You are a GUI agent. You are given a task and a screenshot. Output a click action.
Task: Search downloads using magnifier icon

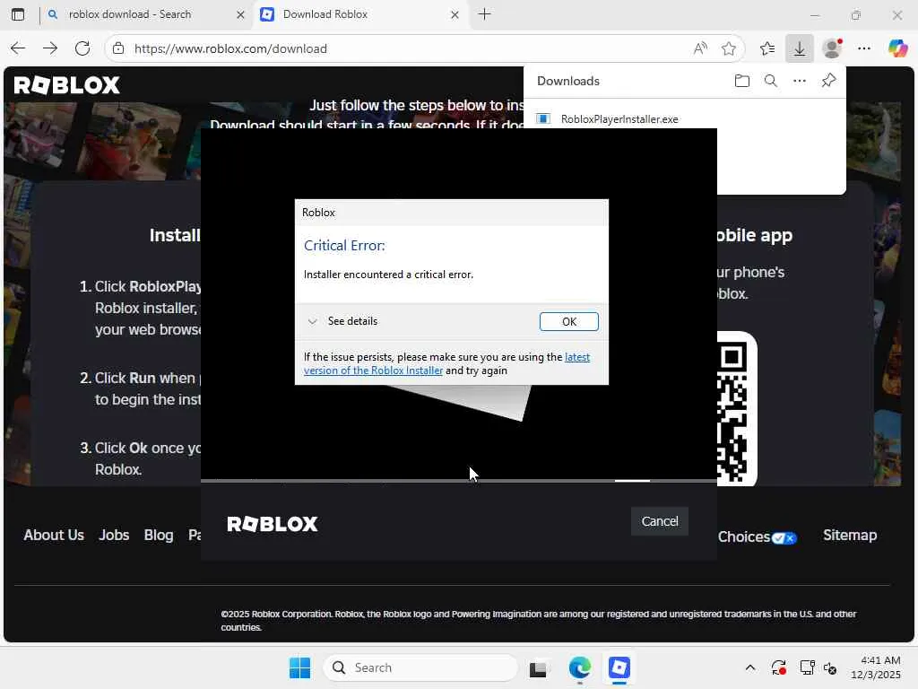(770, 81)
